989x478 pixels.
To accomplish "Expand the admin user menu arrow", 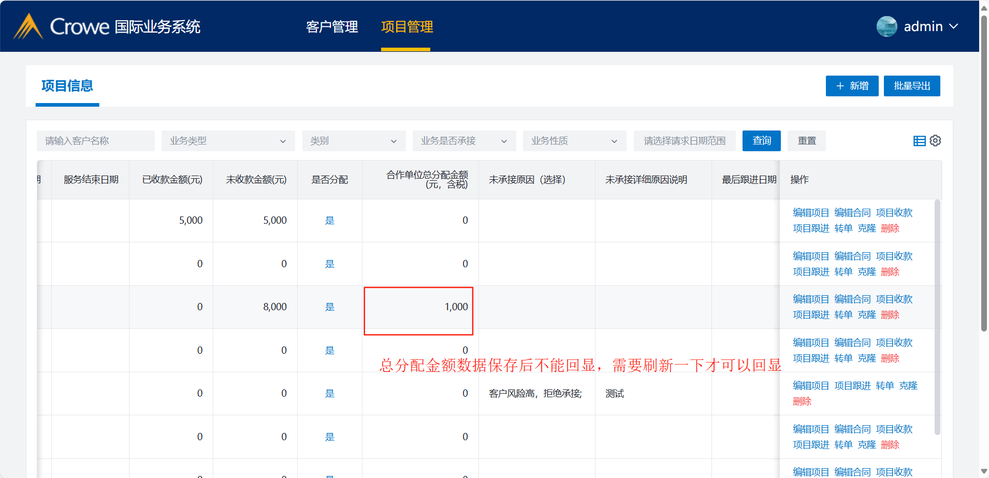I will 954,26.
